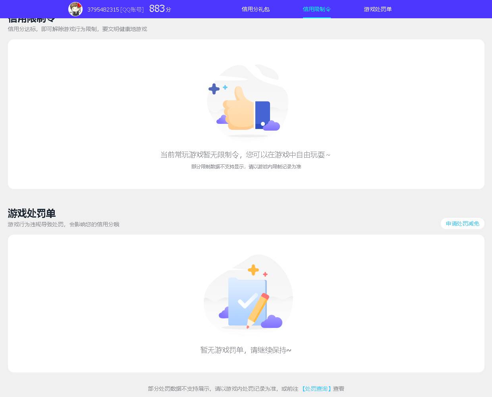The image size is (492, 397).
Task: Switch to the 信用分礼包 tab
Action: [255, 9]
